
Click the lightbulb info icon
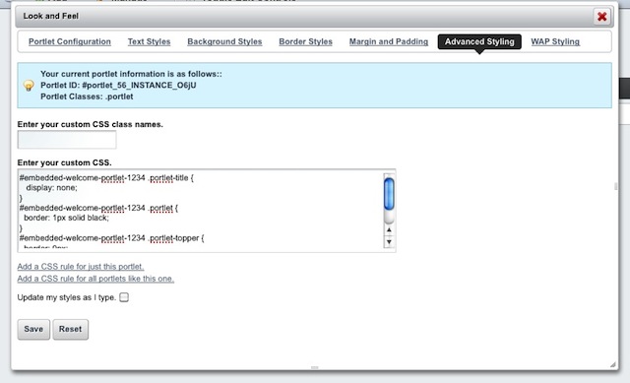point(29,86)
